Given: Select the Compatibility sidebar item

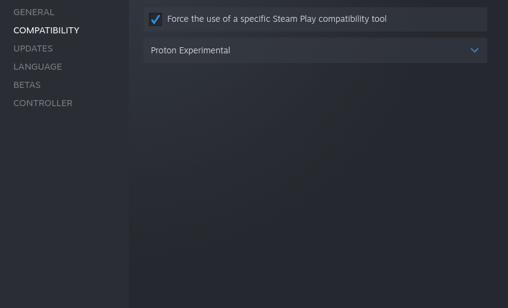Looking at the screenshot, I should pyautogui.click(x=46, y=30).
